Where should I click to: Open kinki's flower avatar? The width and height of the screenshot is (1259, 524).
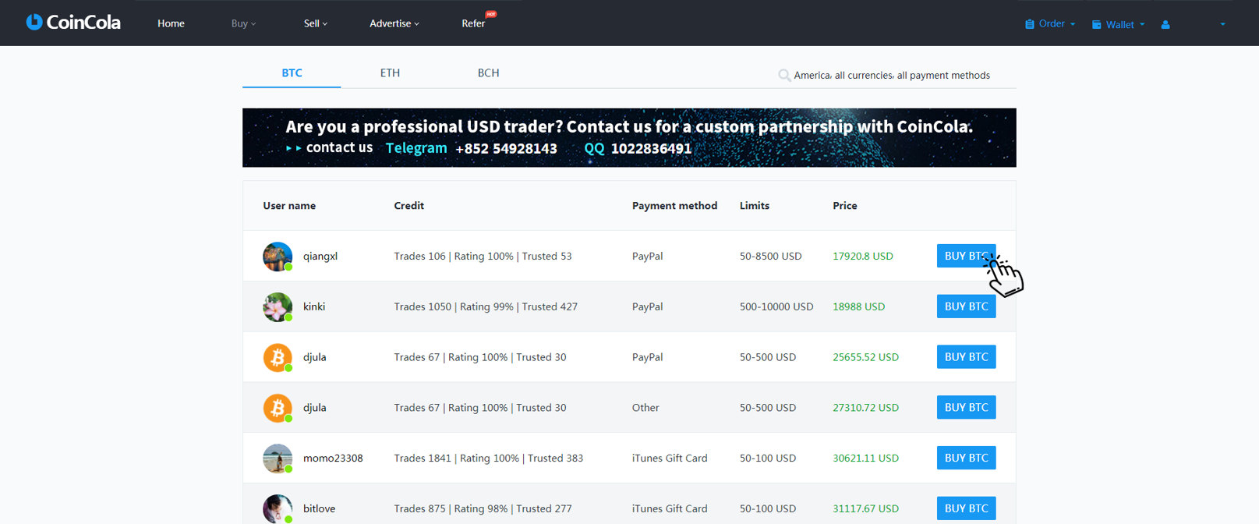278,307
